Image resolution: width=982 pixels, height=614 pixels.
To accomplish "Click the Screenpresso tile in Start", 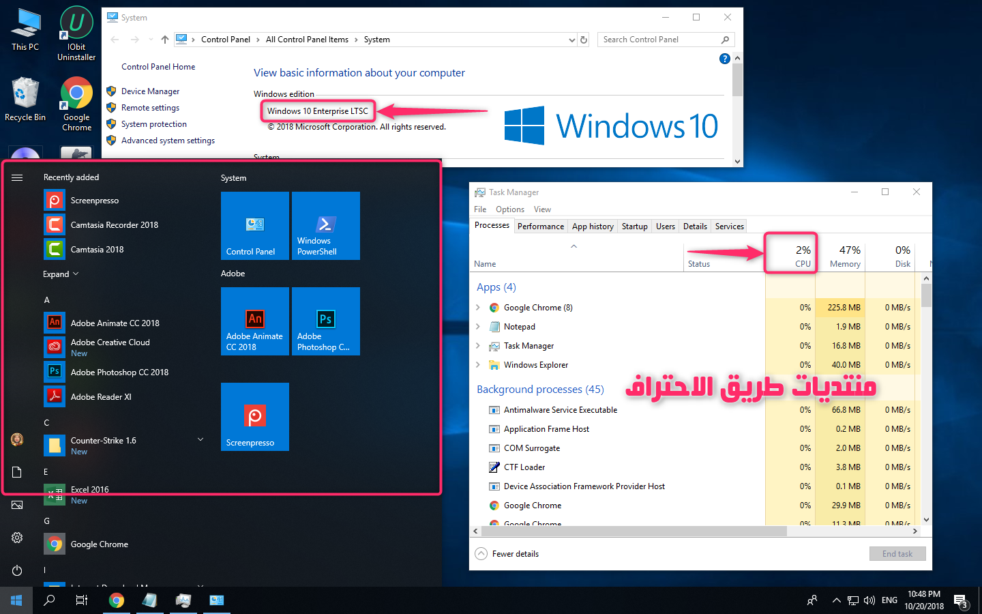I will click(x=254, y=417).
